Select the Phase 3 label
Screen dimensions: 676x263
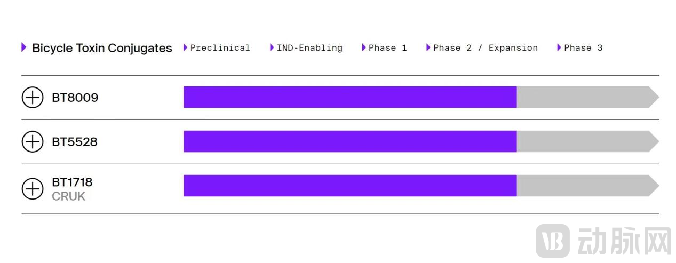[583, 48]
